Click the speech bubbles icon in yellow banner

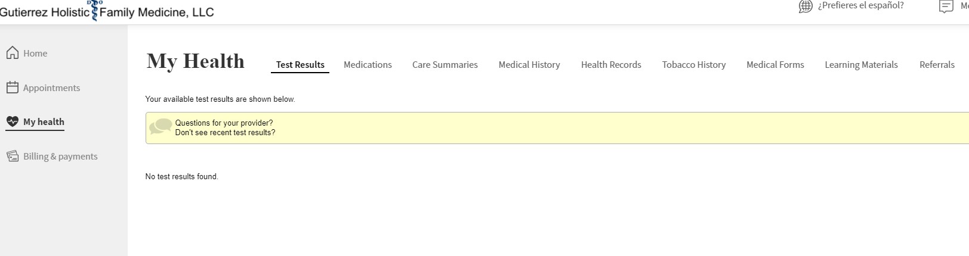click(161, 126)
